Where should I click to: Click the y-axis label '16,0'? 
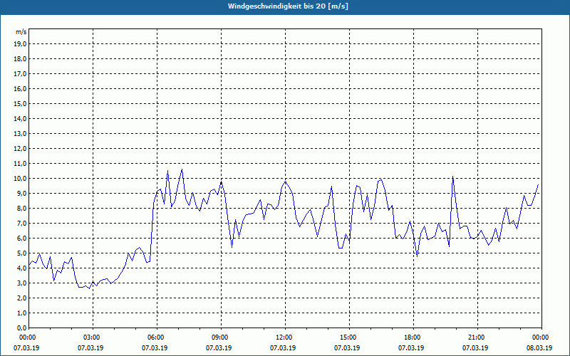point(20,88)
